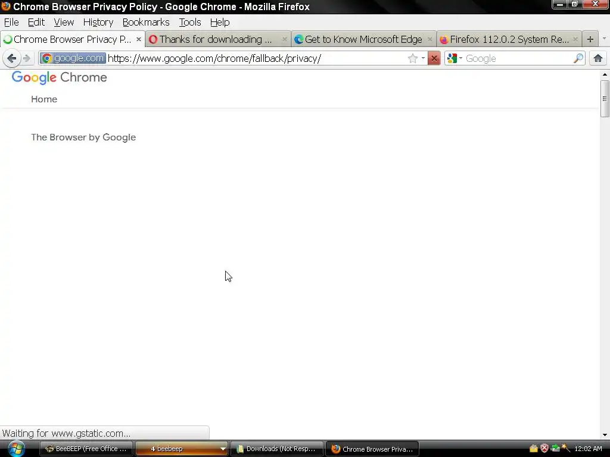Expand the beebeep taskbar group dropdown
This screenshot has height=457, width=610.
223,449
